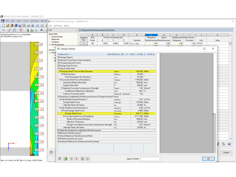Click the Save floppy disk icon
This screenshot has height=177, width=236.
pyautogui.click(x=20, y=25)
